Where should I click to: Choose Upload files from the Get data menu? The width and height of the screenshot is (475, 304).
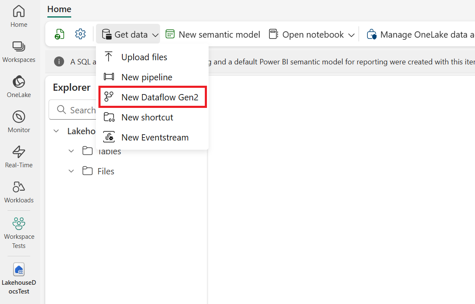coord(144,57)
